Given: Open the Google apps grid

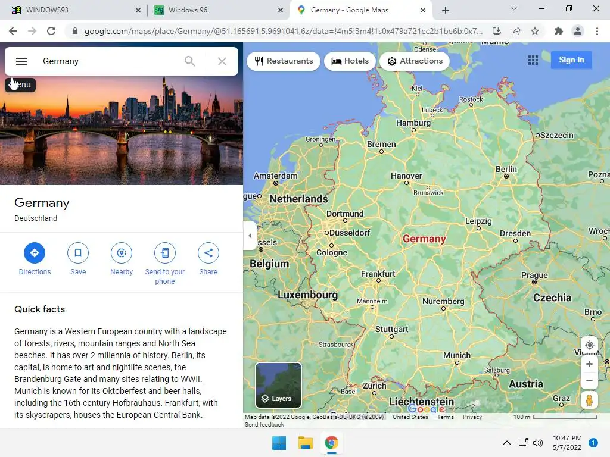Looking at the screenshot, I should (x=533, y=60).
